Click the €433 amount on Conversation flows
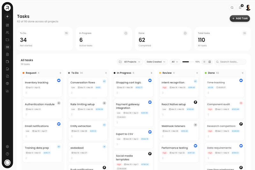Screen dimensions: 255x170 [98, 87]
